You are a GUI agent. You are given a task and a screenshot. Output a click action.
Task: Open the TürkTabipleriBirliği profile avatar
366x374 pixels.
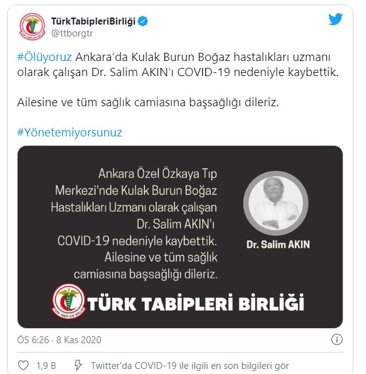click(x=32, y=26)
